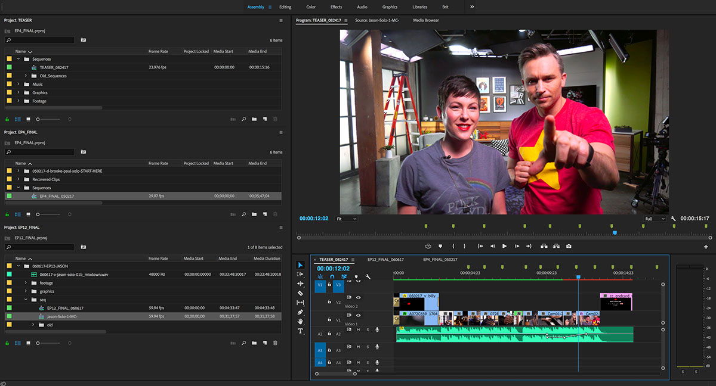716x386 pixels.
Task: Hide the Video 2 track with its eye toggle
Action: coord(357,298)
